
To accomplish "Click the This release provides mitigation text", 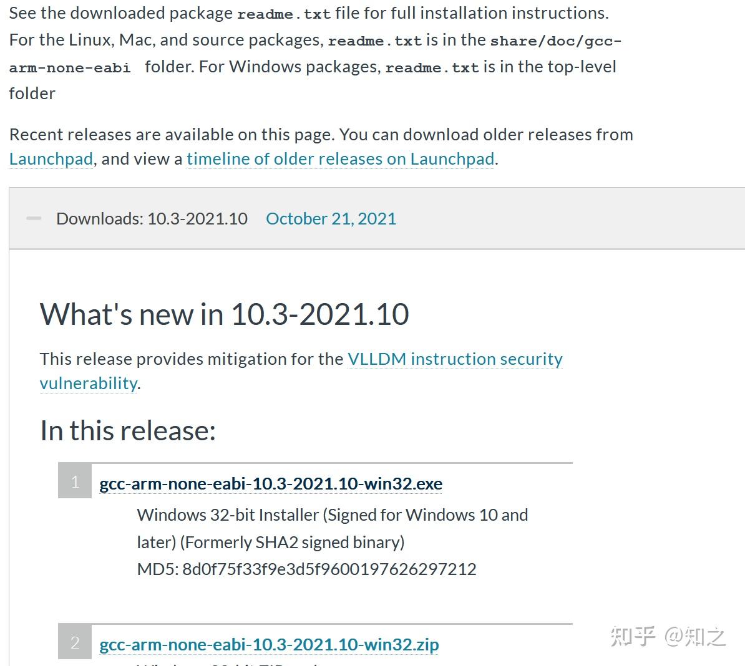I will 191,359.
